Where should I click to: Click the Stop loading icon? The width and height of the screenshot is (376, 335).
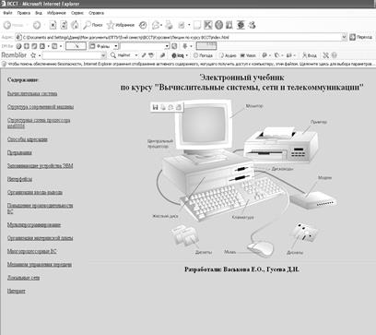click(53, 25)
